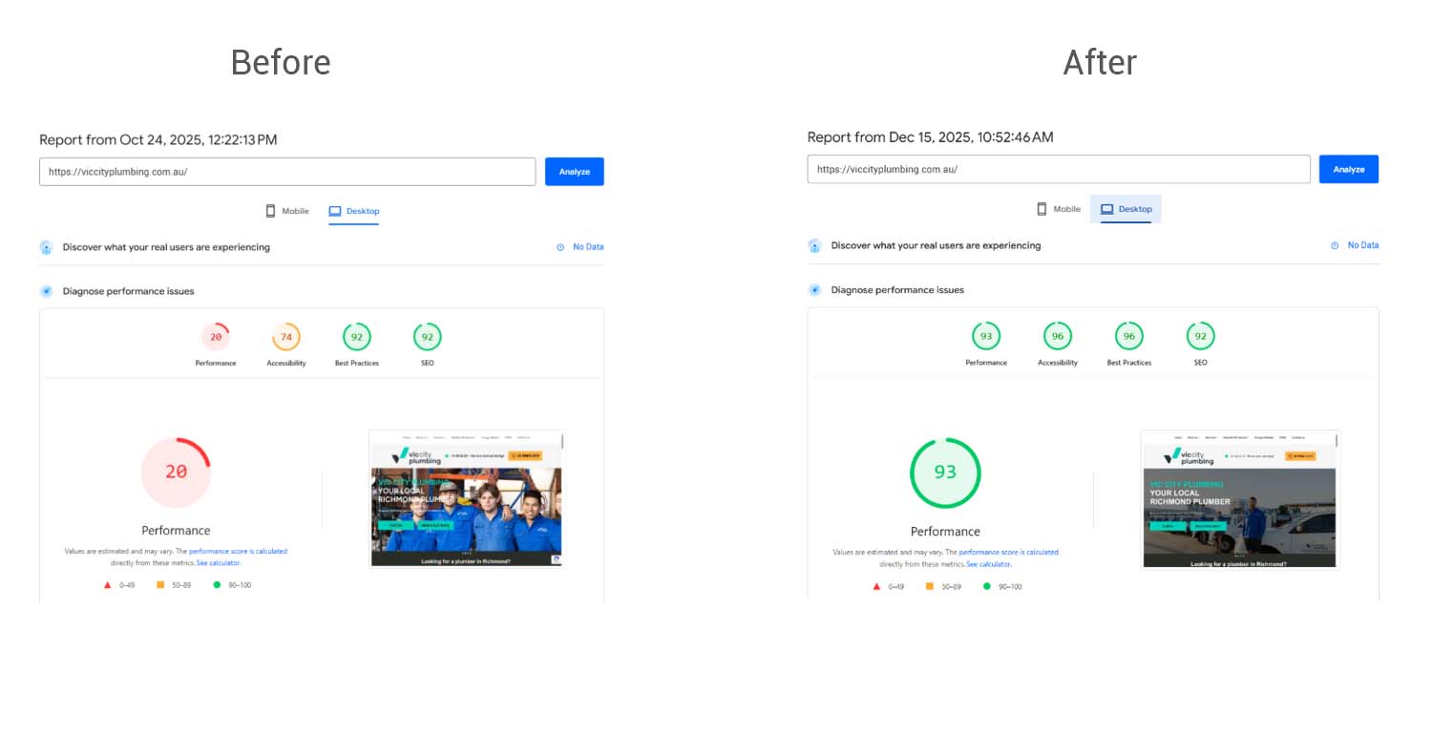1432x735 pixels.
Task: Click the Accessibility 96 score gauge
Action: 1057,336
